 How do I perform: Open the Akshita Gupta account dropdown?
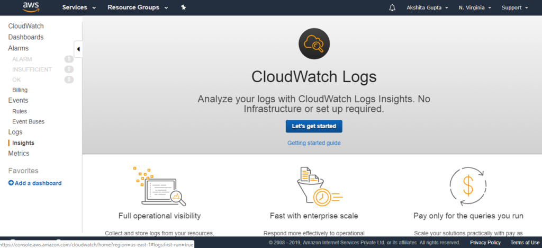point(427,7)
